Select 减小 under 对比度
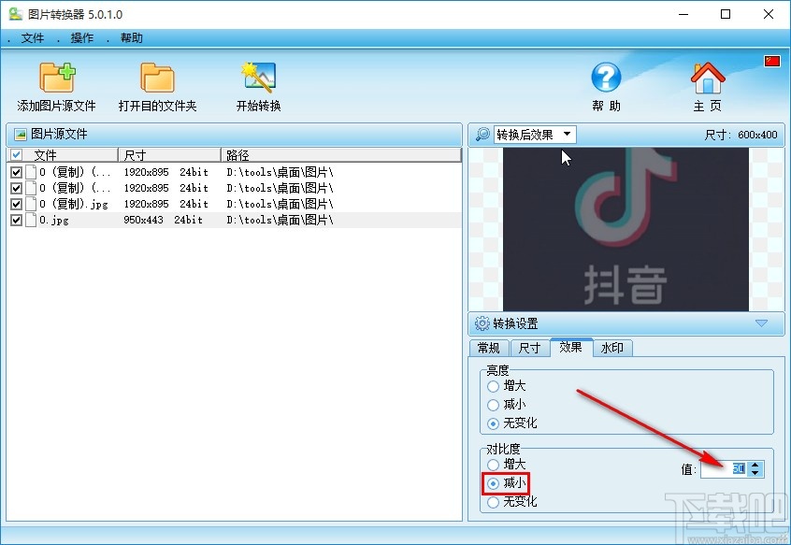This screenshot has width=791, height=545. click(493, 482)
